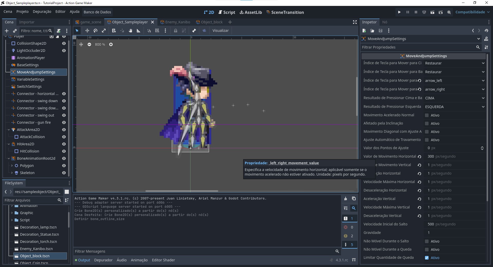Enable the Ruler mode tool
This screenshot has height=267, width=493.
tap(138, 31)
